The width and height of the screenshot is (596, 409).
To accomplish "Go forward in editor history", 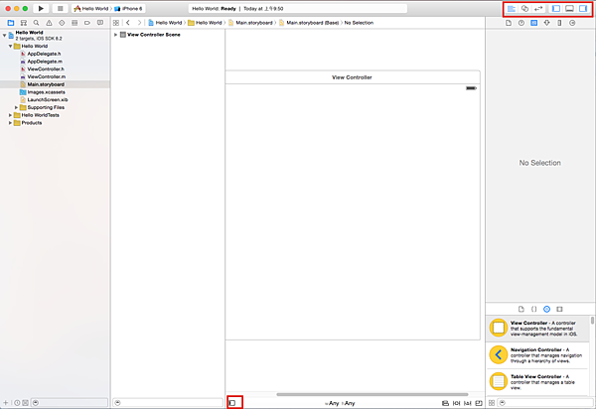I will click(x=139, y=23).
